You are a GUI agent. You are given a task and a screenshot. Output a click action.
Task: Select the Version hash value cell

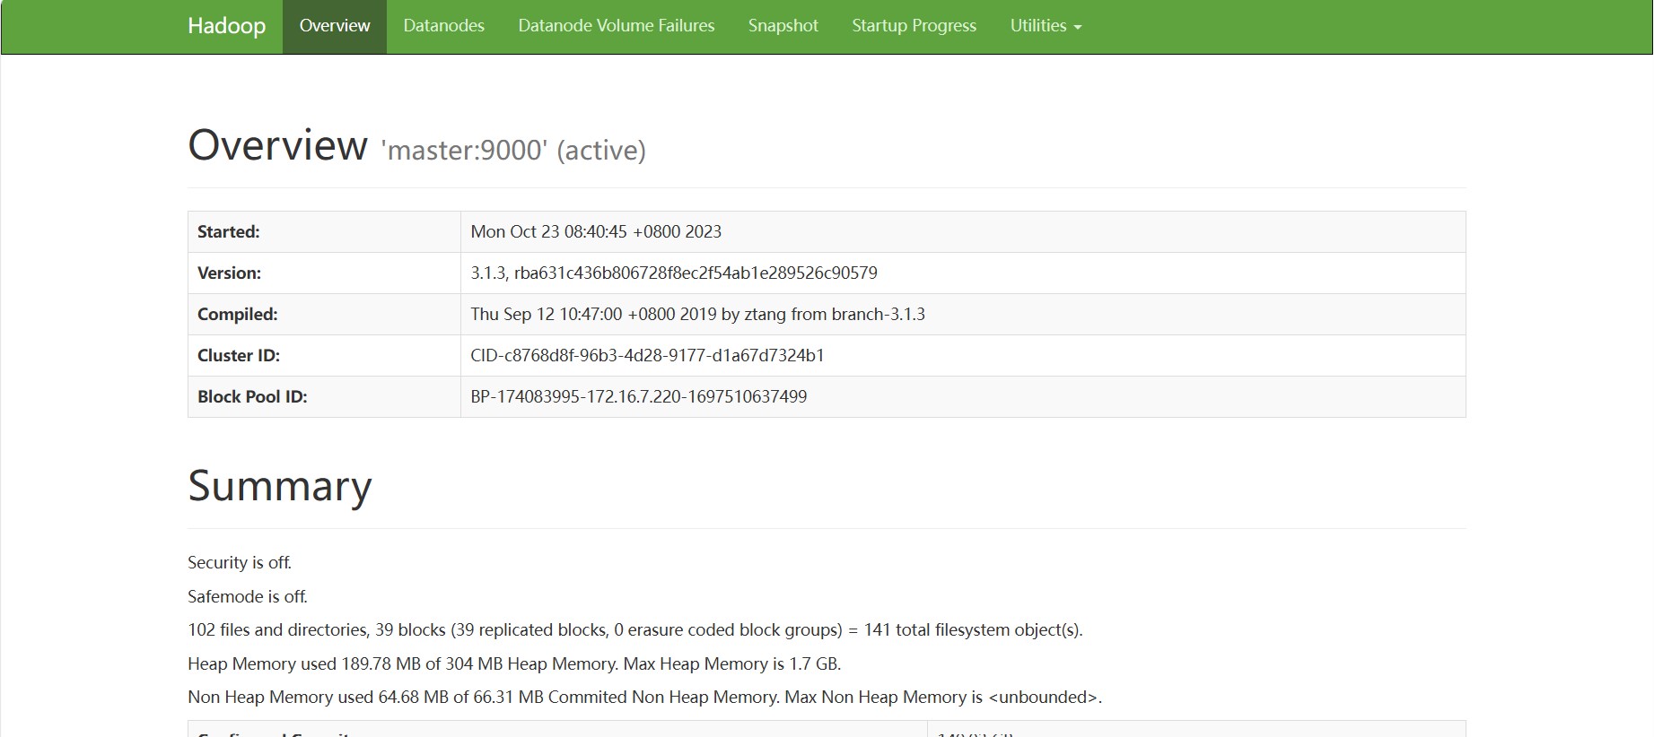pyautogui.click(x=673, y=273)
